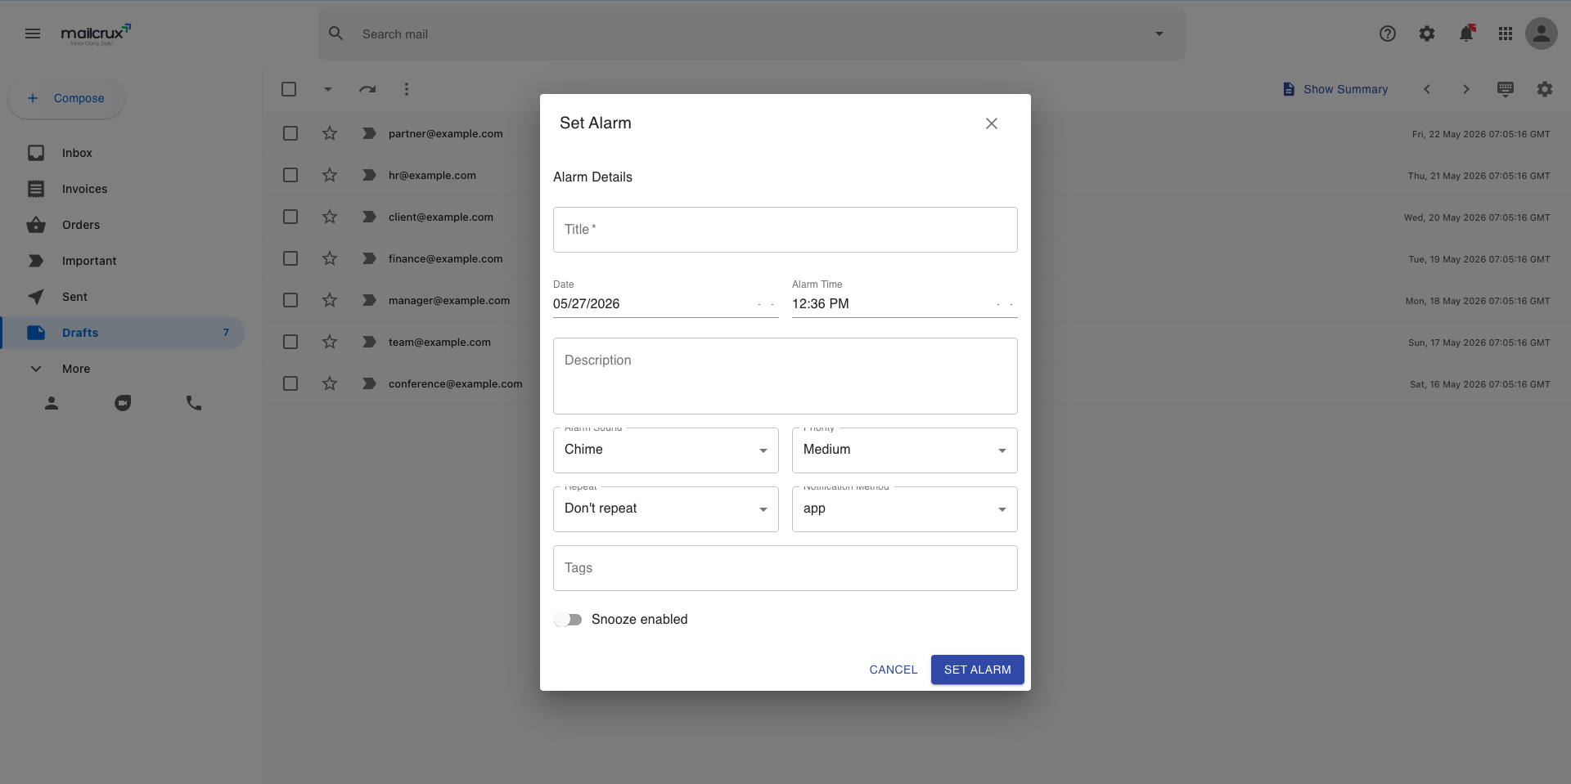
Task: Open the apps grid launcher
Action: coord(1506,34)
